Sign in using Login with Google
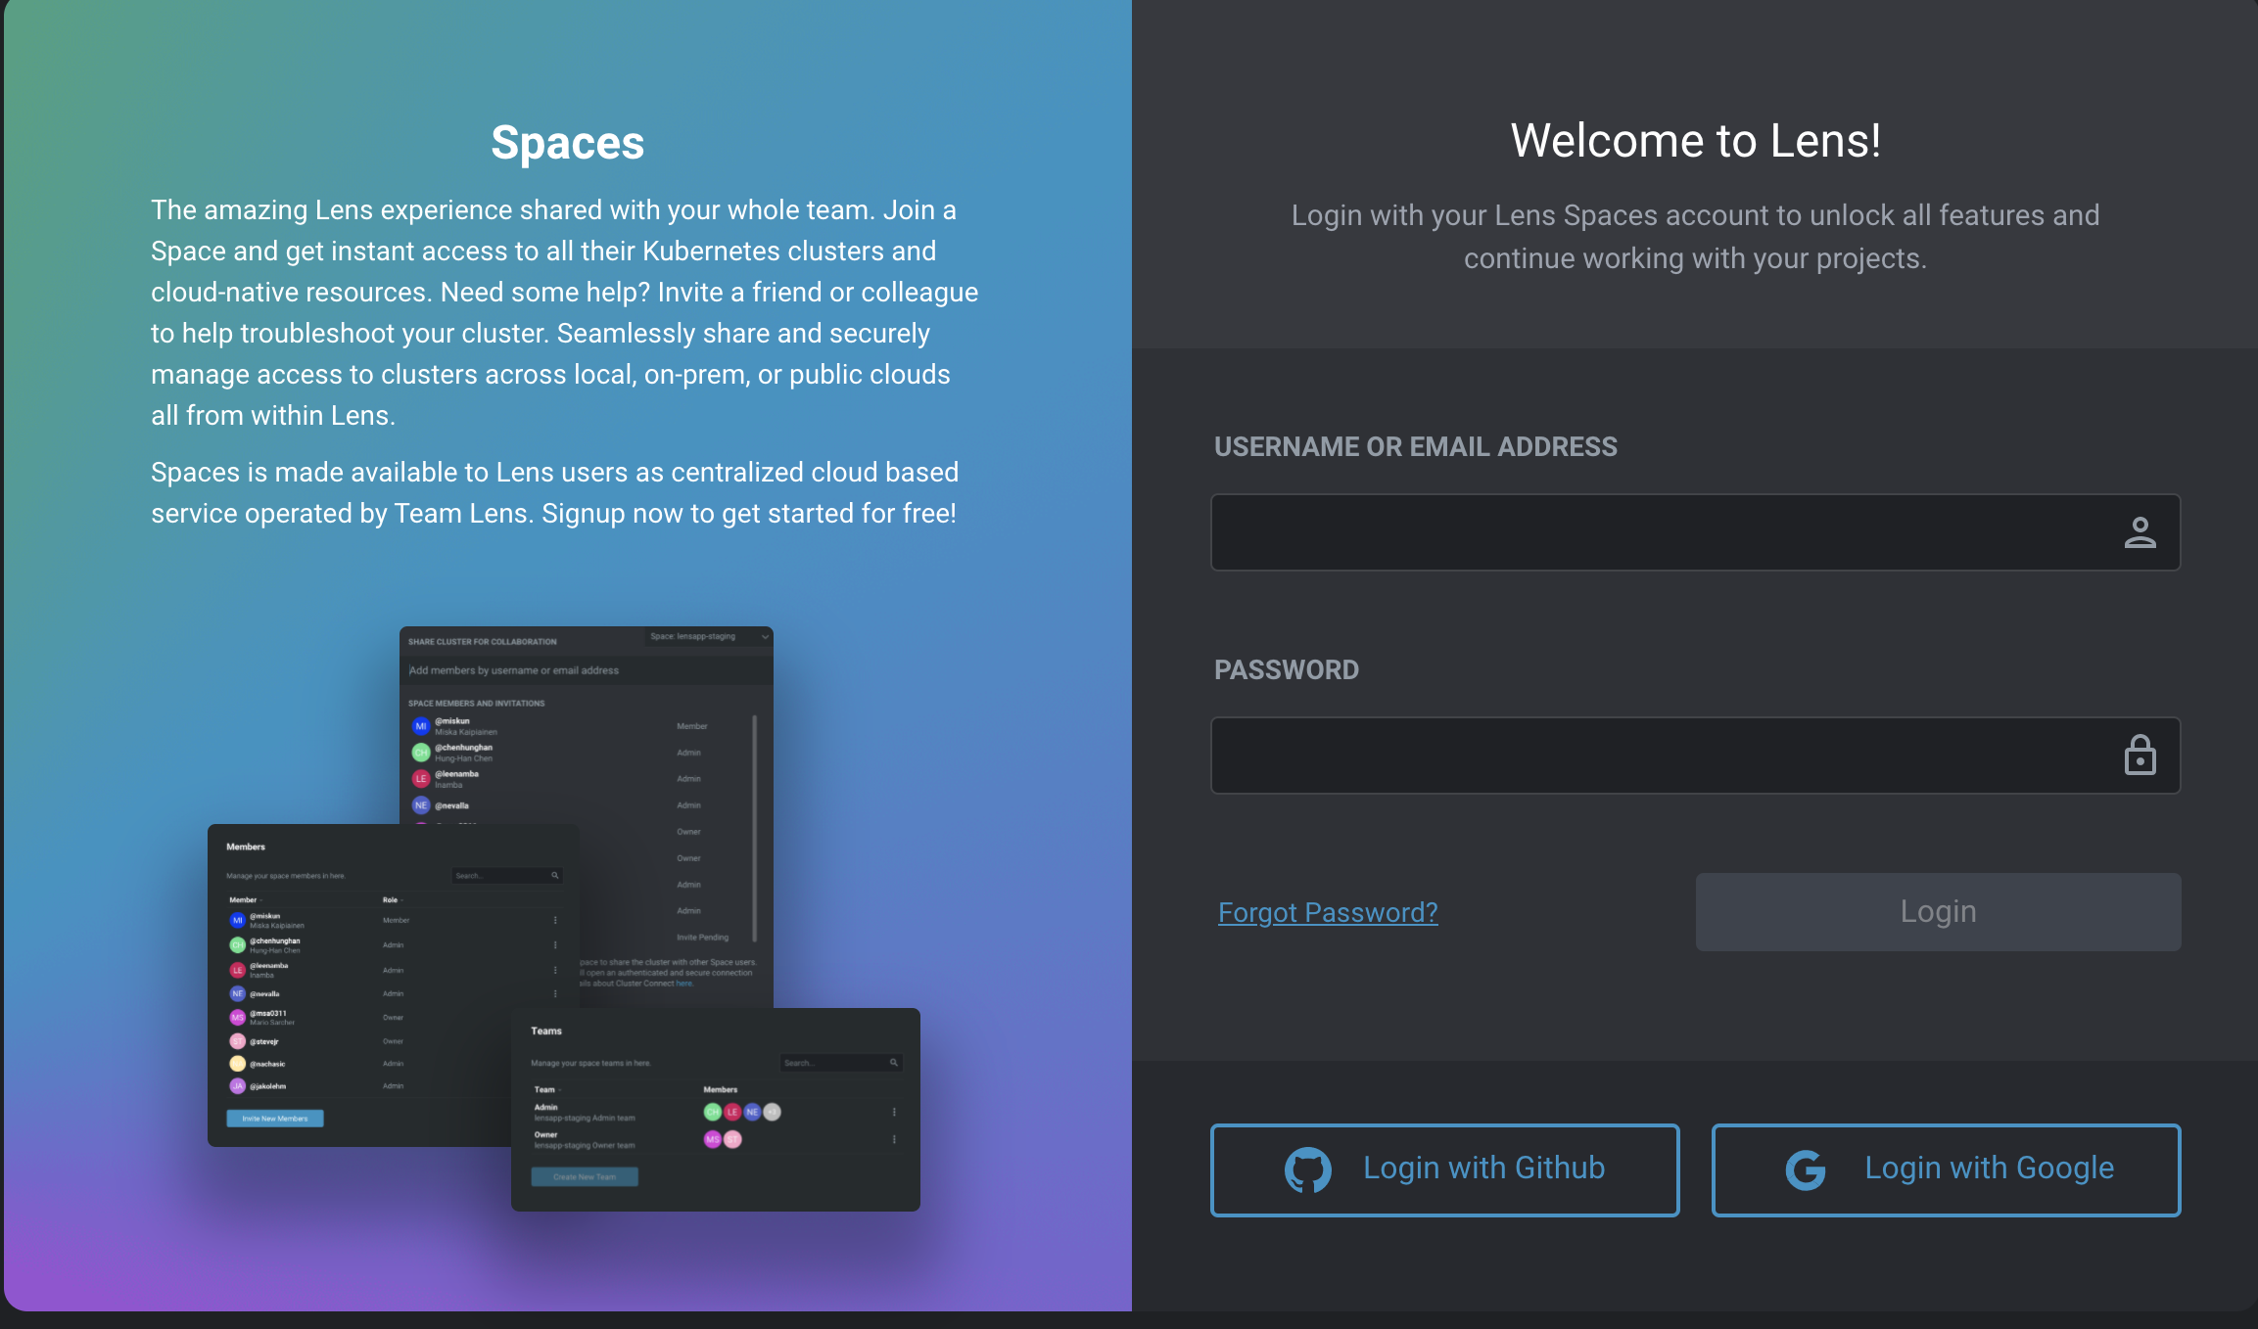The width and height of the screenshot is (2258, 1329). point(1946,1169)
